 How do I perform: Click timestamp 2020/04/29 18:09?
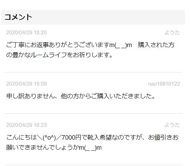tap(26, 84)
